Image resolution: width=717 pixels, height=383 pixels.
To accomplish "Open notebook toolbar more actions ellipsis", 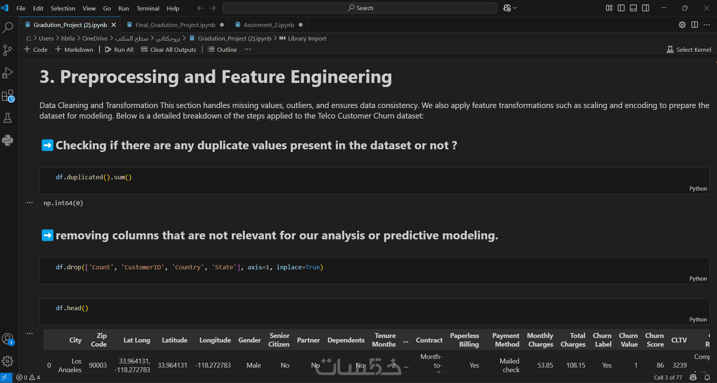I will coord(248,50).
